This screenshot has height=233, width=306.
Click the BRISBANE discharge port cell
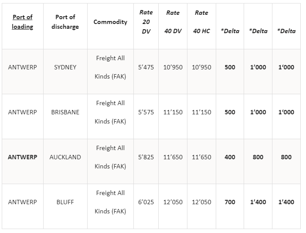point(65,112)
